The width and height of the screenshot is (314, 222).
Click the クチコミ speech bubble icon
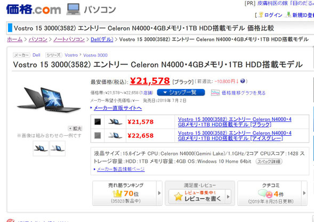point(265,194)
